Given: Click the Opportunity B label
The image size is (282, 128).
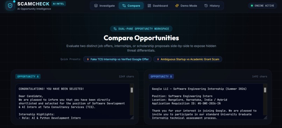Looking at the screenshot, I should (x=161, y=76).
